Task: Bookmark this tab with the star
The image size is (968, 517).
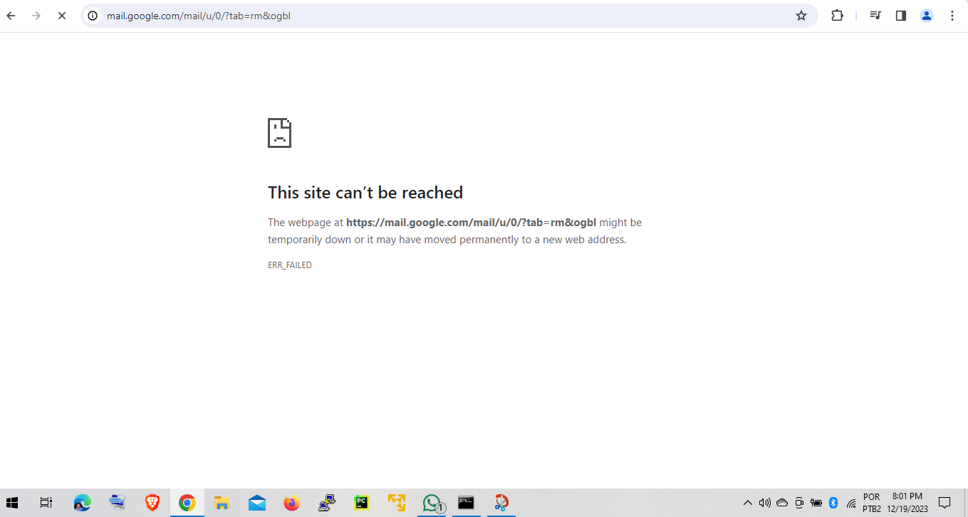Action: pyautogui.click(x=801, y=16)
